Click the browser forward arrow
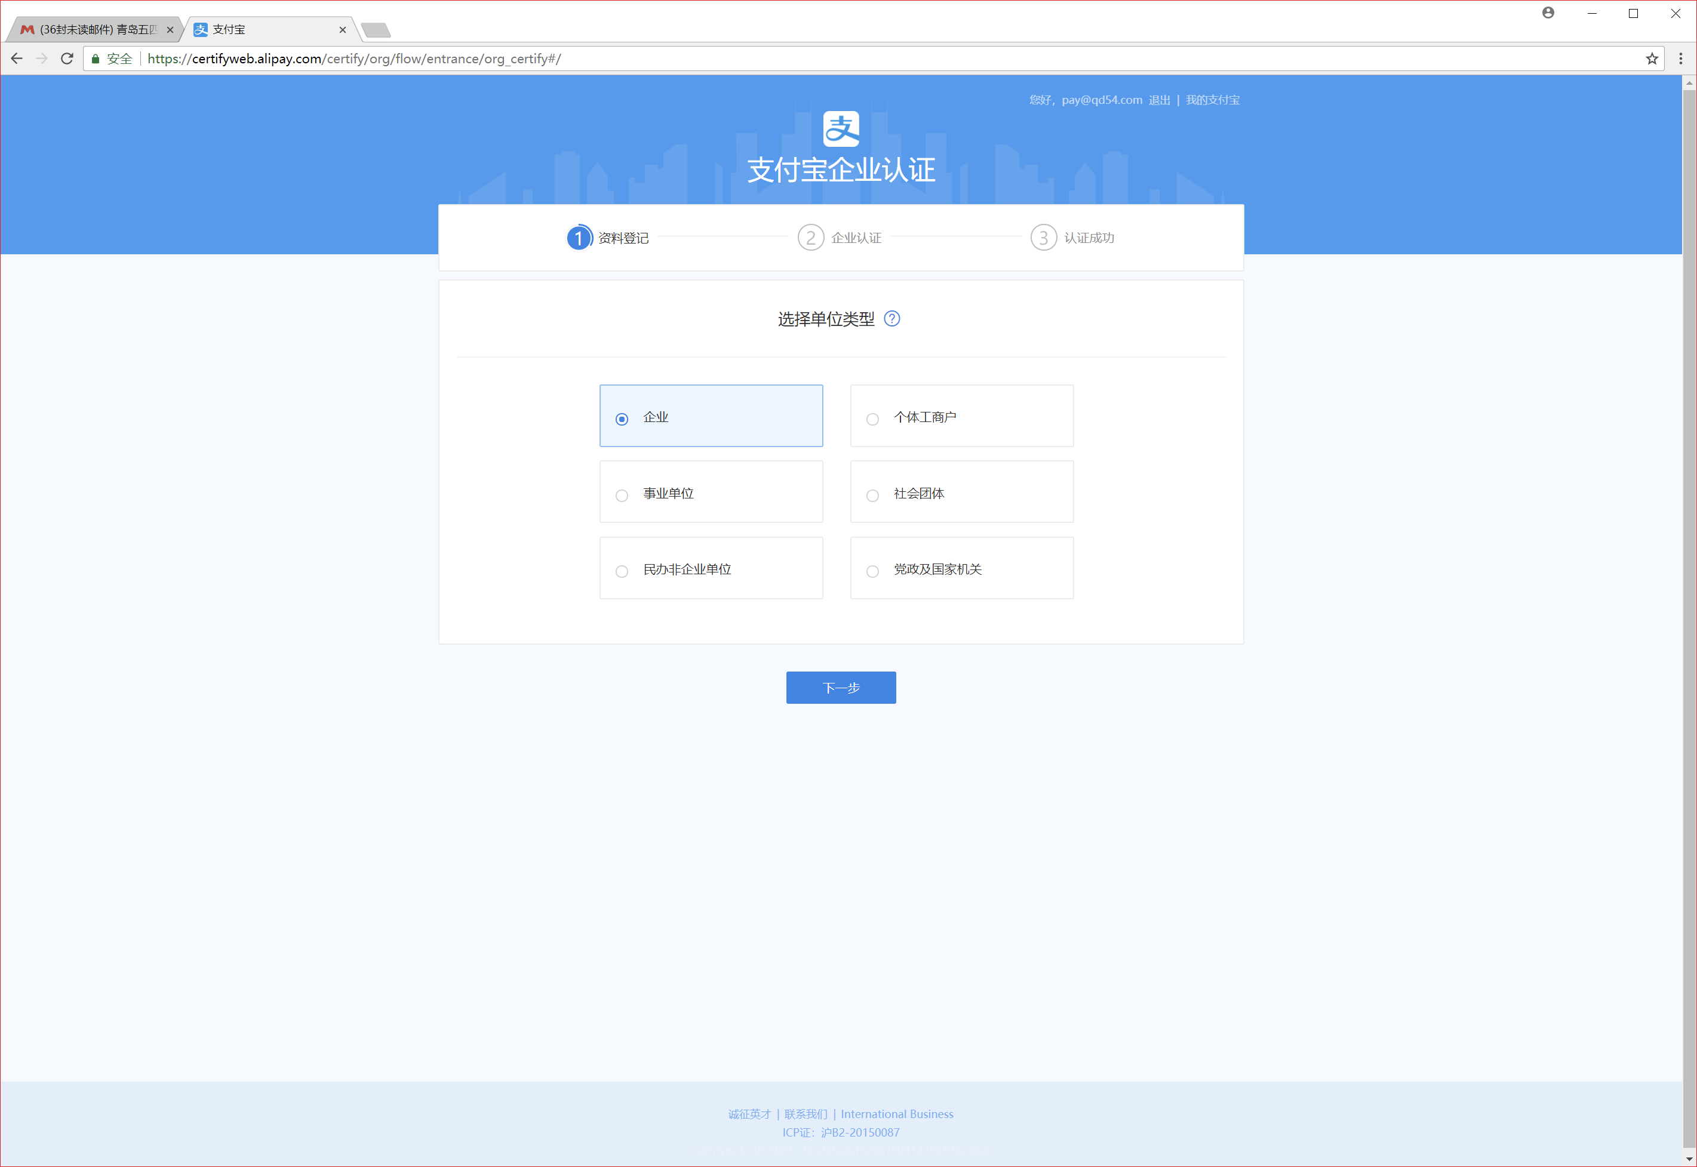Image resolution: width=1697 pixels, height=1167 pixels. tap(42, 58)
